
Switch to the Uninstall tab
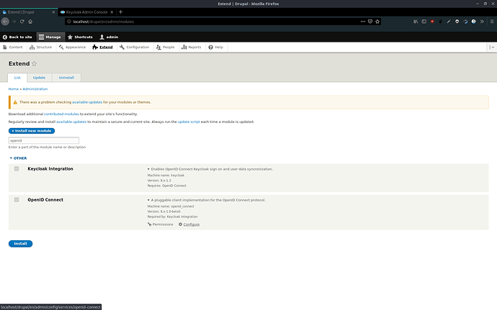tap(66, 78)
